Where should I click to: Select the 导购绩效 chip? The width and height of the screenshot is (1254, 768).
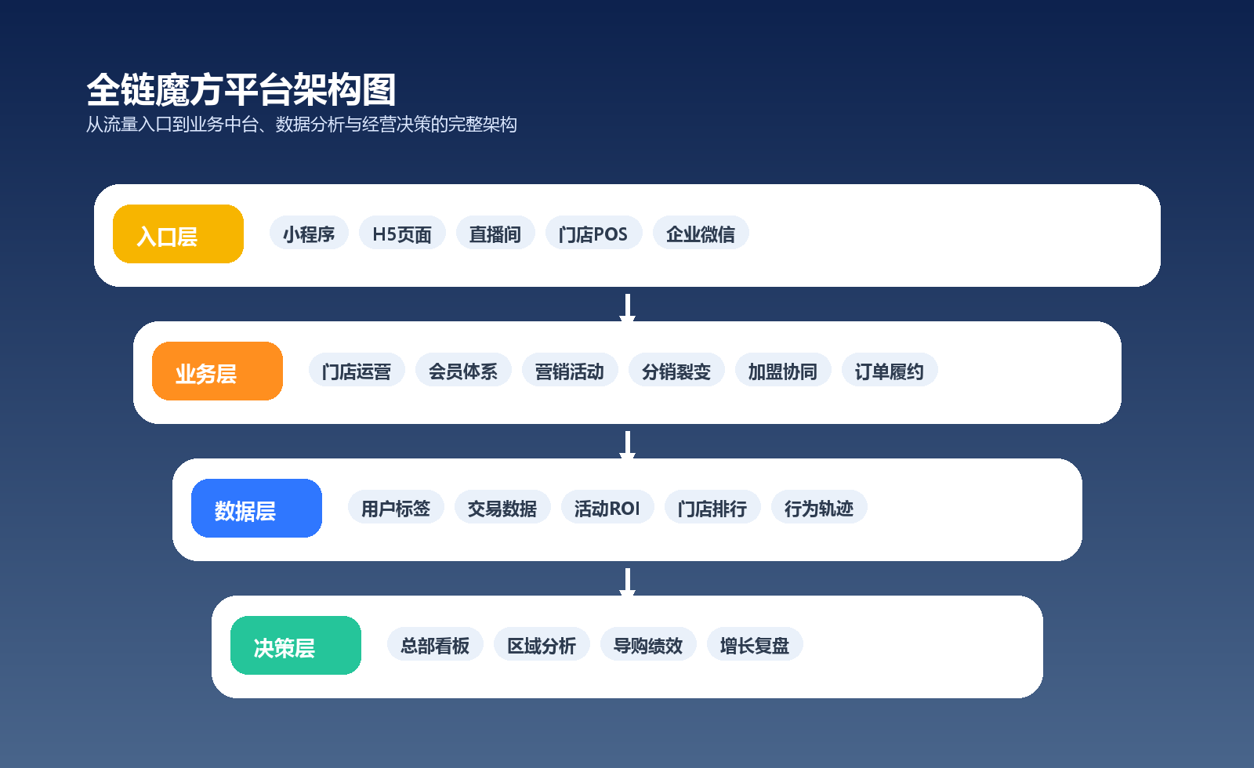648,645
